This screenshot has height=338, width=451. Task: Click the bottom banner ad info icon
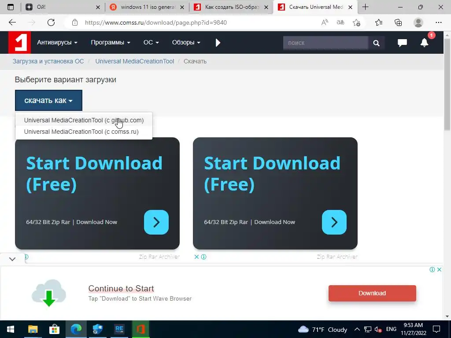432,269
